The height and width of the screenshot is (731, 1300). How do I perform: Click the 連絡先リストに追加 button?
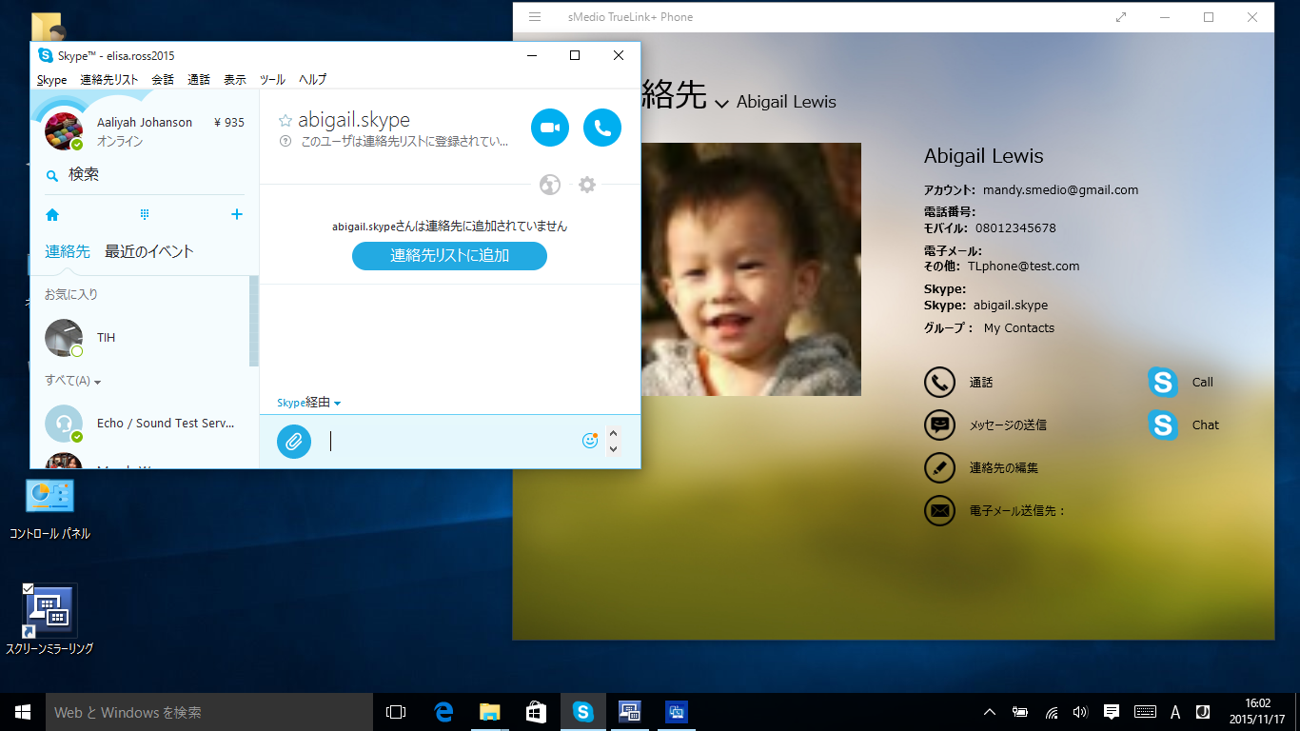(x=449, y=256)
